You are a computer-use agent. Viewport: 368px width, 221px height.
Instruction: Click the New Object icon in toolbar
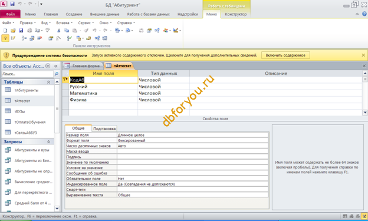pyautogui.click(x=166, y=31)
